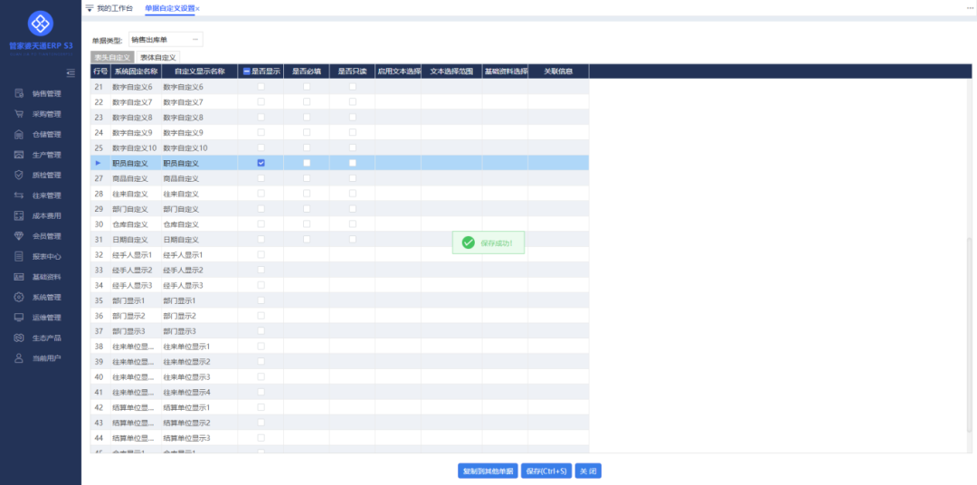The width and height of the screenshot is (977, 485).
Task: Click the 采购管理 shopping cart icon
Action: point(18,114)
